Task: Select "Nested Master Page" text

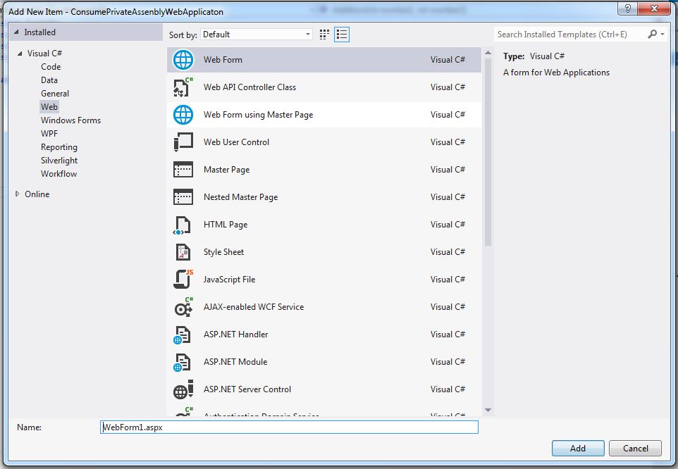Action: [x=240, y=197]
